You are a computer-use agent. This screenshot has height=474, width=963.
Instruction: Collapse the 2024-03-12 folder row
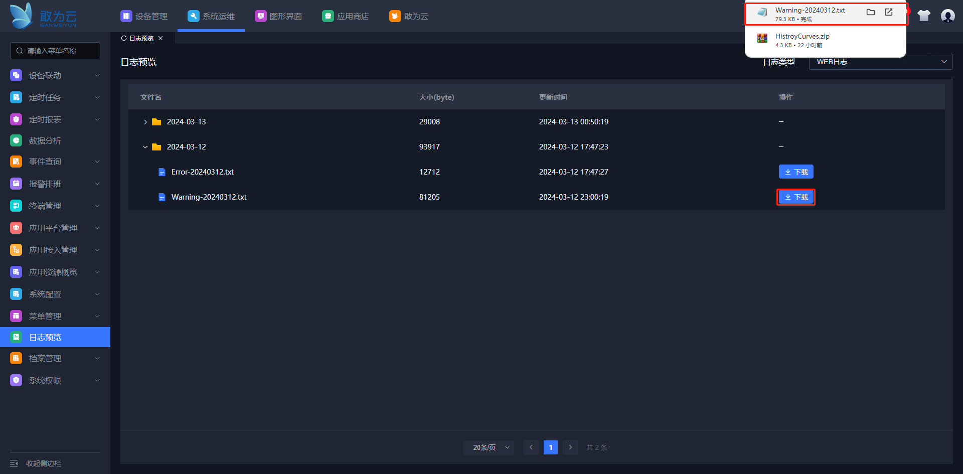pyautogui.click(x=145, y=147)
